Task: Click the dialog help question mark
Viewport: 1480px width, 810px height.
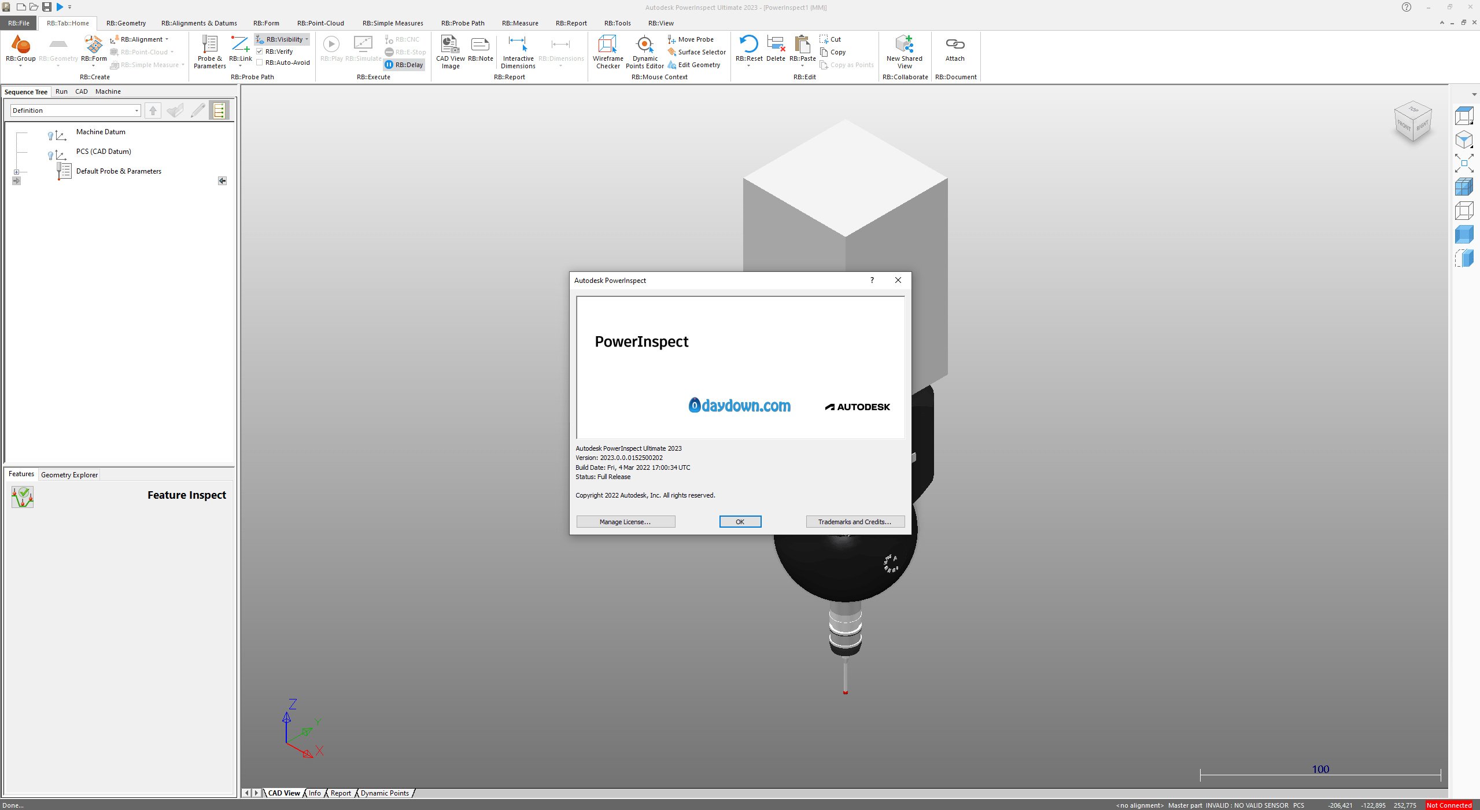Action: point(872,280)
